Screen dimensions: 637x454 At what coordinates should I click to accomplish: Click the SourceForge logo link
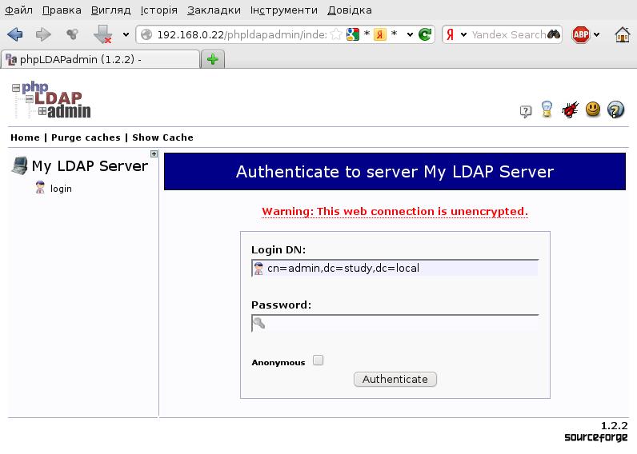point(596,437)
